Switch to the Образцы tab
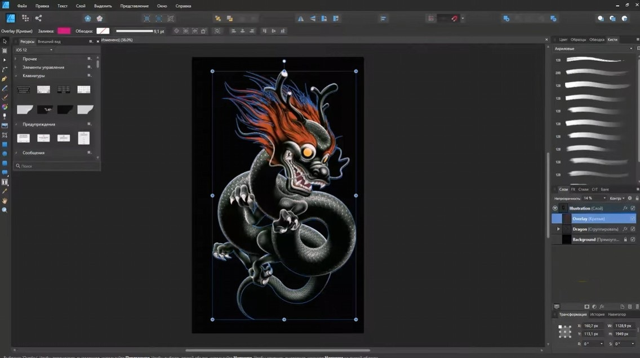 click(x=578, y=39)
